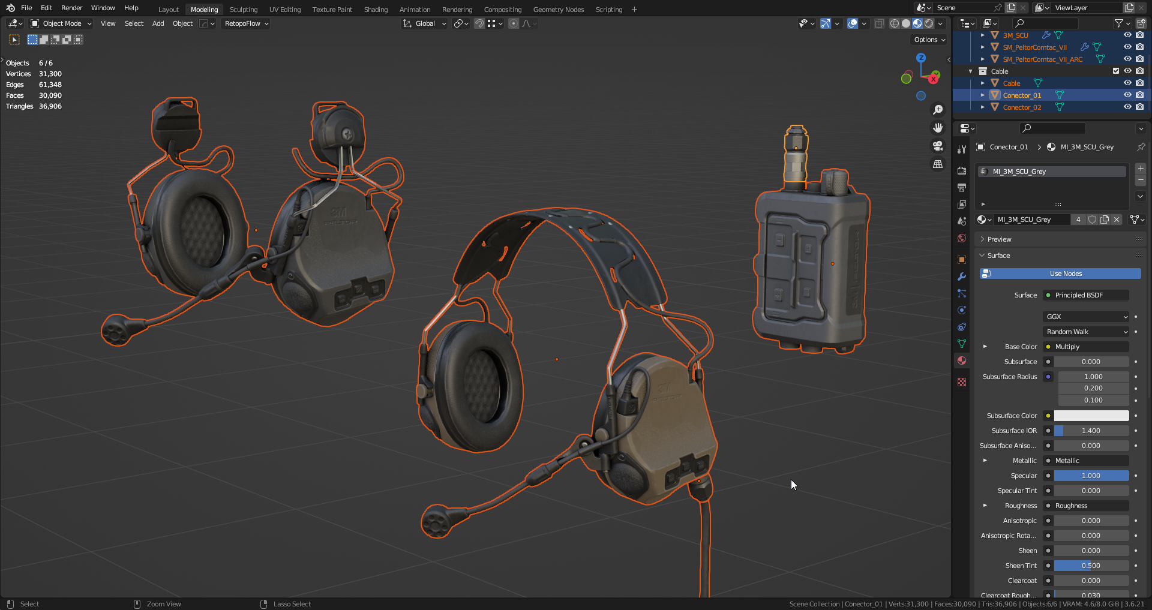Open the Texture checkerboard properties tab

pyautogui.click(x=962, y=382)
